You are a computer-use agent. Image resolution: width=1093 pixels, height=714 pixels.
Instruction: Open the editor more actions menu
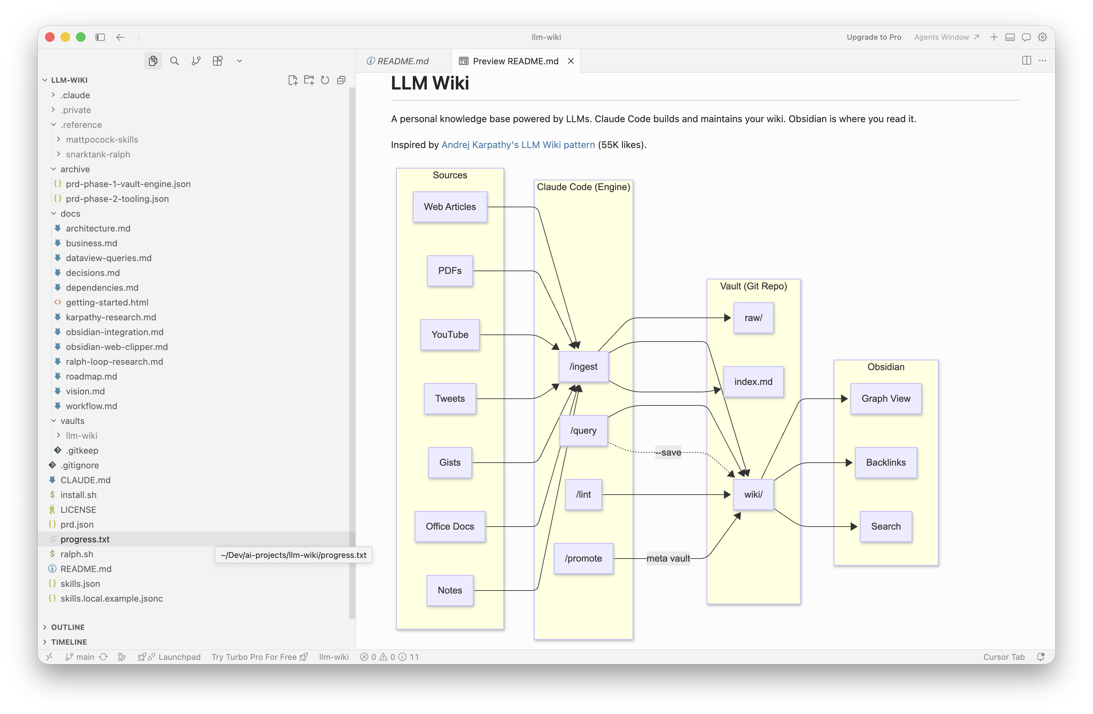[1043, 61]
